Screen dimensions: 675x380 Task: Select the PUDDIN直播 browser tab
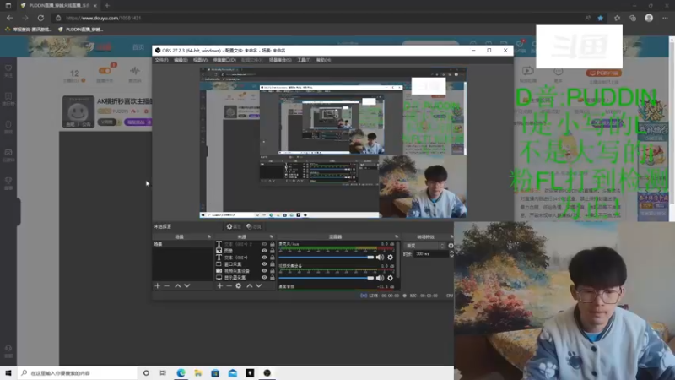pyautogui.click(x=59, y=6)
